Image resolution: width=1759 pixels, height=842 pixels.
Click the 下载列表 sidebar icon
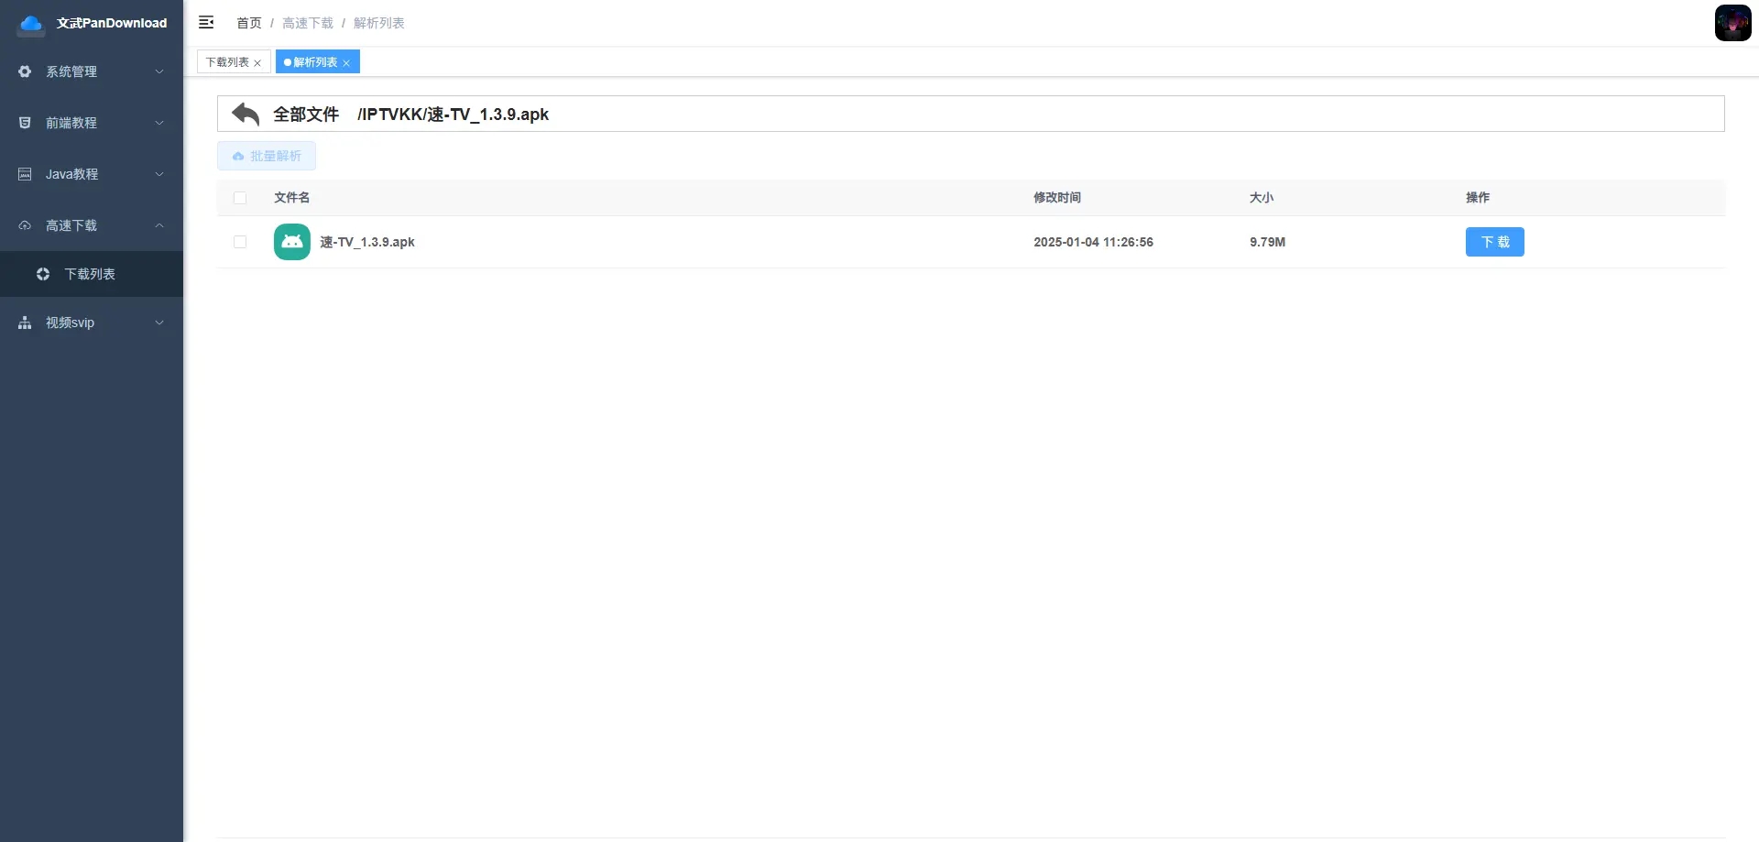coord(43,274)
